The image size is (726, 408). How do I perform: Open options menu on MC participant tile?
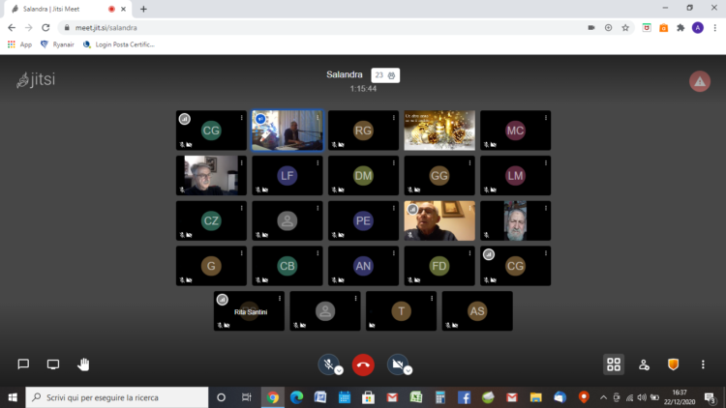(x=545, y=118)
